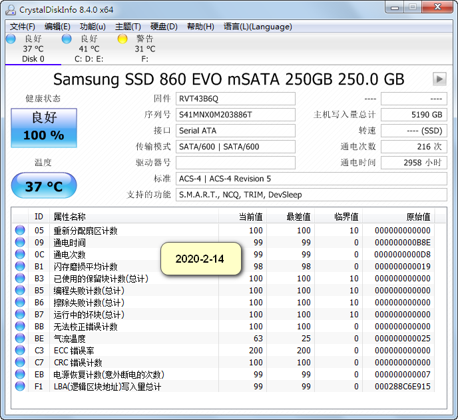Screen dimensions: 458x420
Task: Click the status orb in the B5 编程失败计数 row
Action: click(20, 290)
